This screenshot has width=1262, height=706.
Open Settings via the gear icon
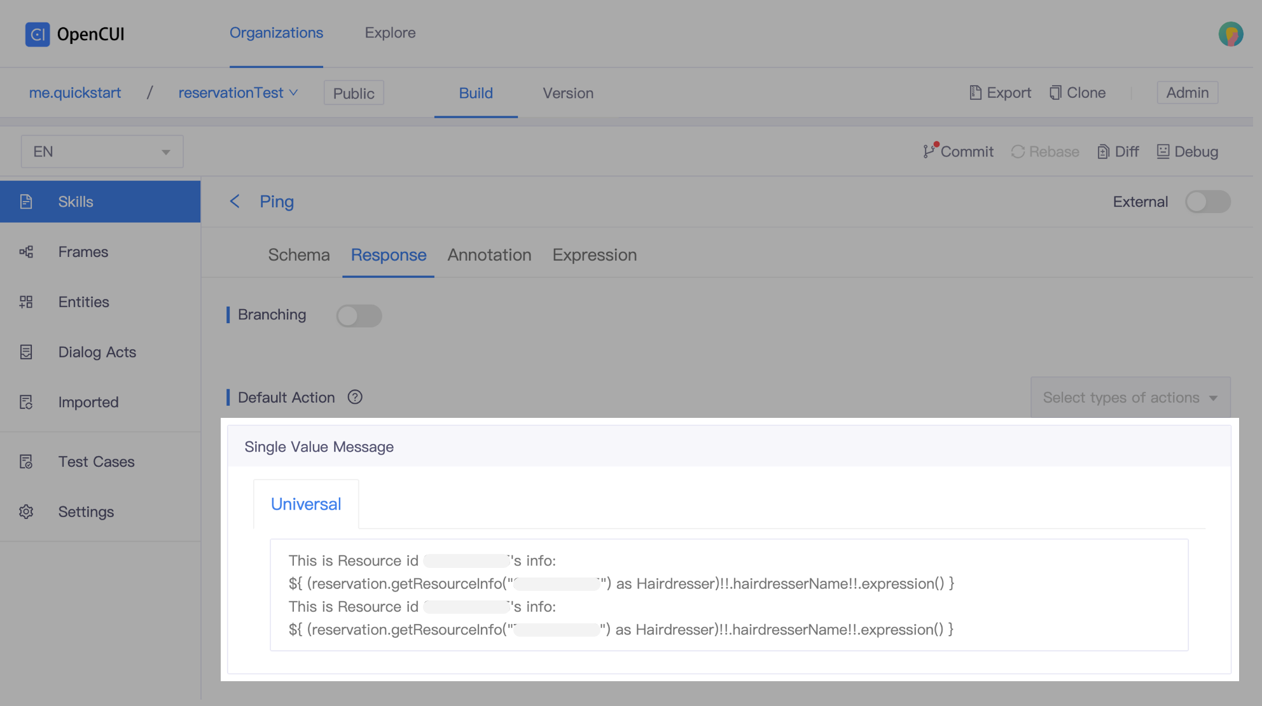pos(26,511)
